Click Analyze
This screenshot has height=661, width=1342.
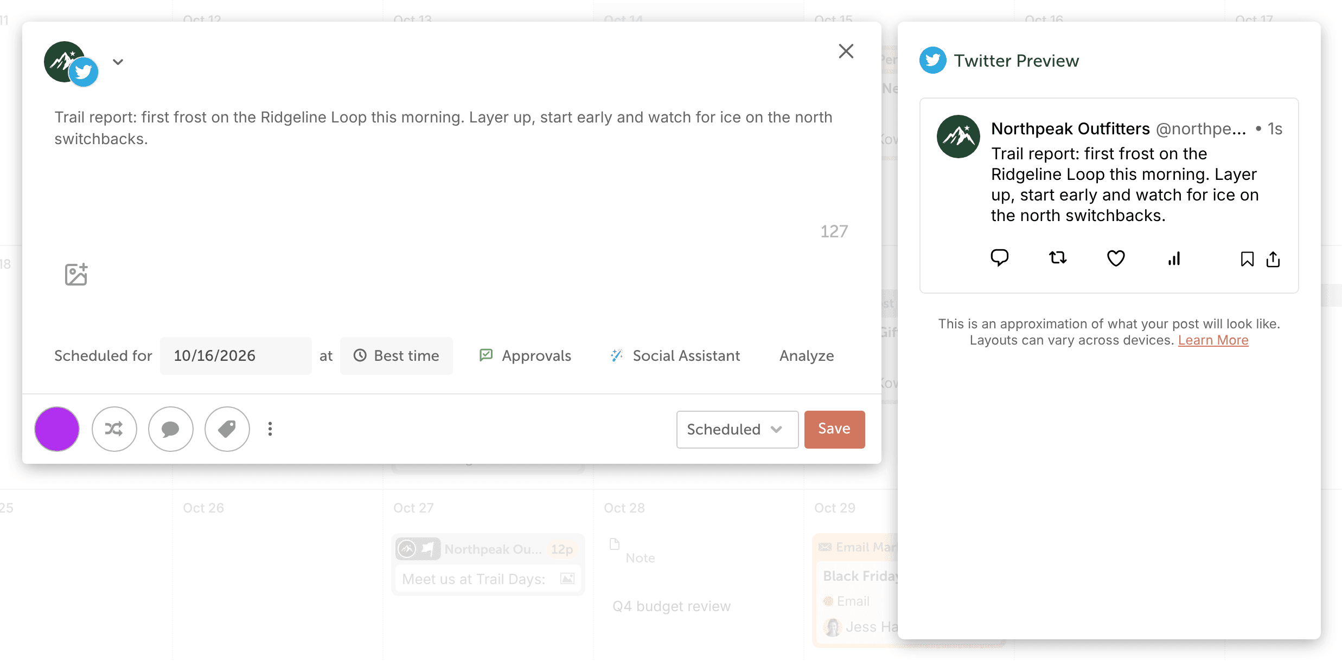807,356
